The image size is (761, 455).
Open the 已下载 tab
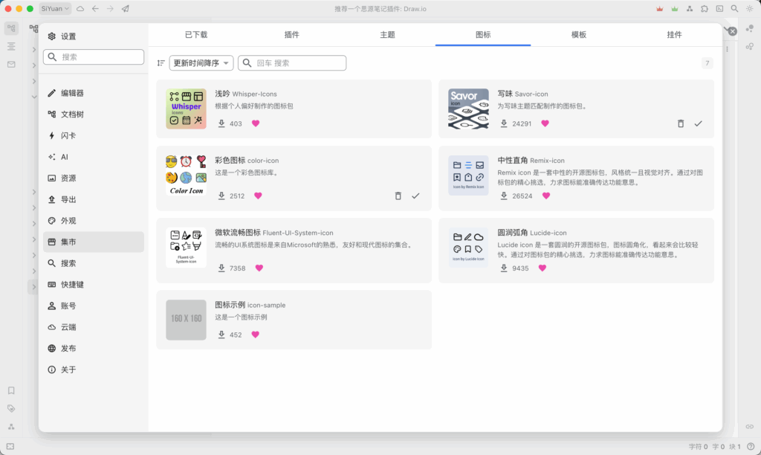(196, 35)
